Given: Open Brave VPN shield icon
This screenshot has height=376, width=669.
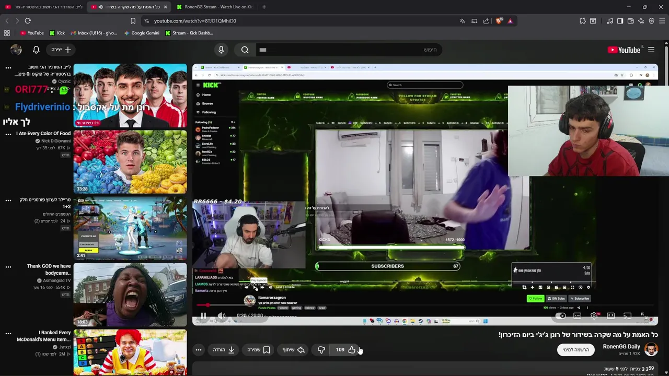Looking at the screenshot, I should [x=651, y=21].
